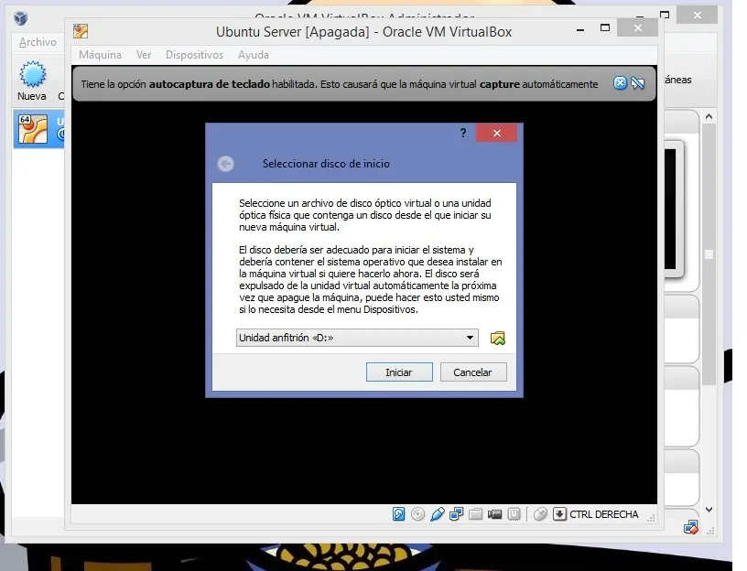Click the optical disc status icon

pos(417,514)
